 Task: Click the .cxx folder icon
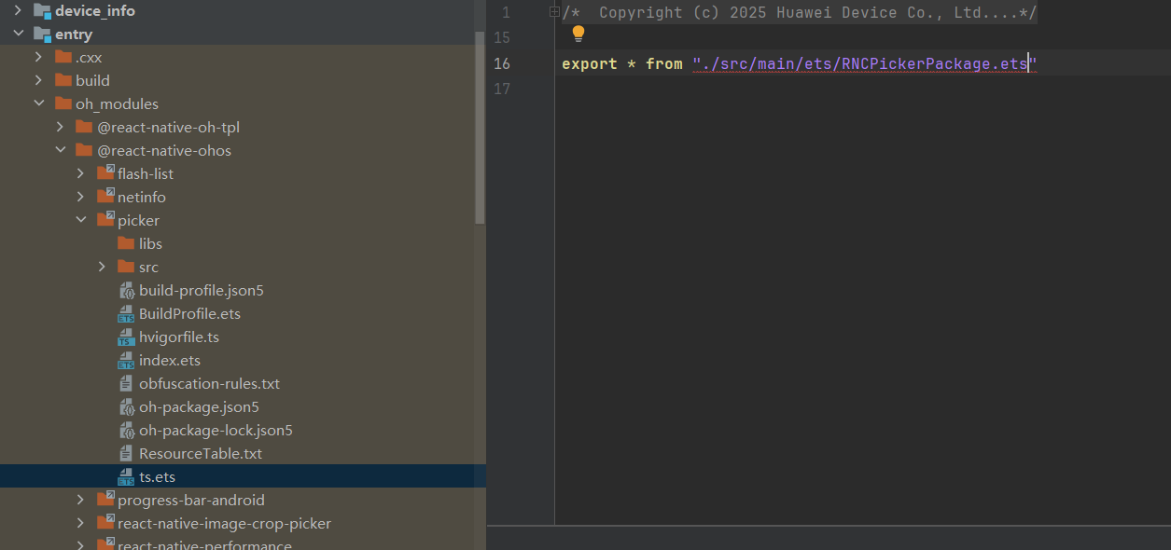click(63, 57)
